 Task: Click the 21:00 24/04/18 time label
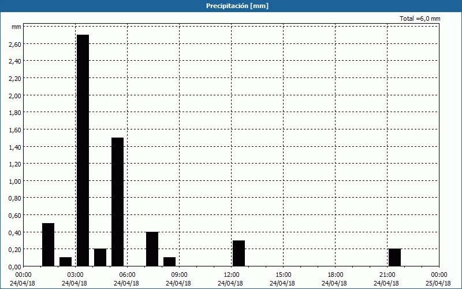click(386, 279)
